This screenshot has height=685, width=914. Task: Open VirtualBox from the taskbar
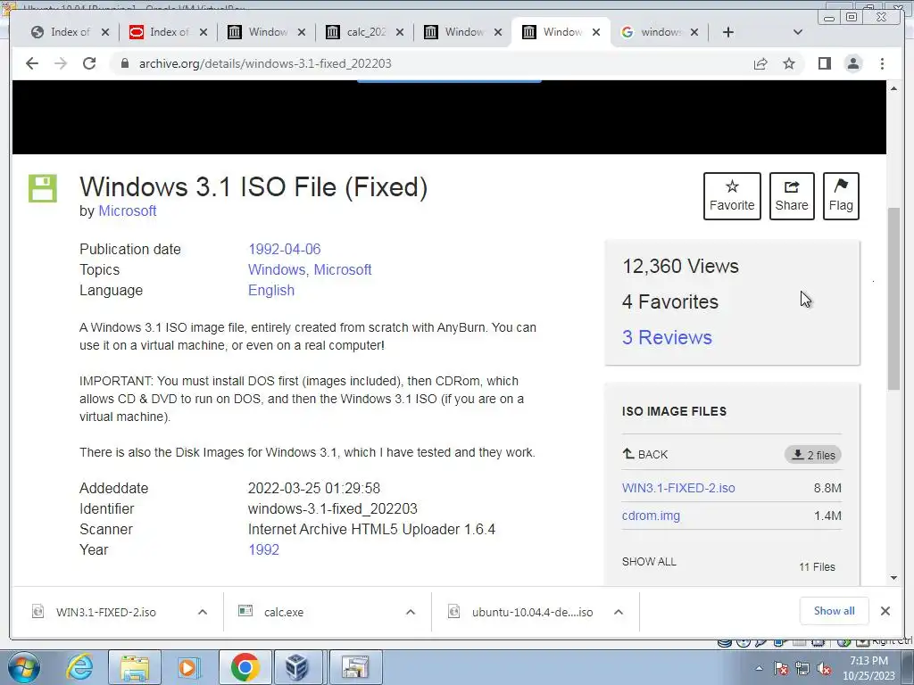[x=299, y=667]
